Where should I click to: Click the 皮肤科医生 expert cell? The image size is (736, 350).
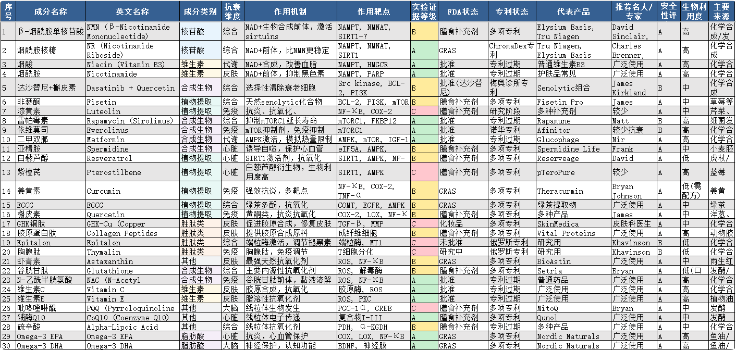633,223
